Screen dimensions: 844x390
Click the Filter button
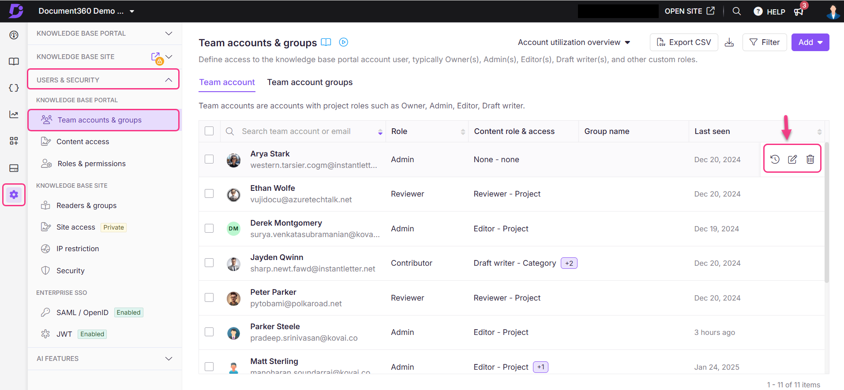[765, 42]
